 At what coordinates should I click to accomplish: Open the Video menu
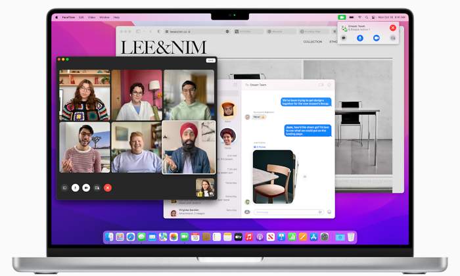coord(92,17)
